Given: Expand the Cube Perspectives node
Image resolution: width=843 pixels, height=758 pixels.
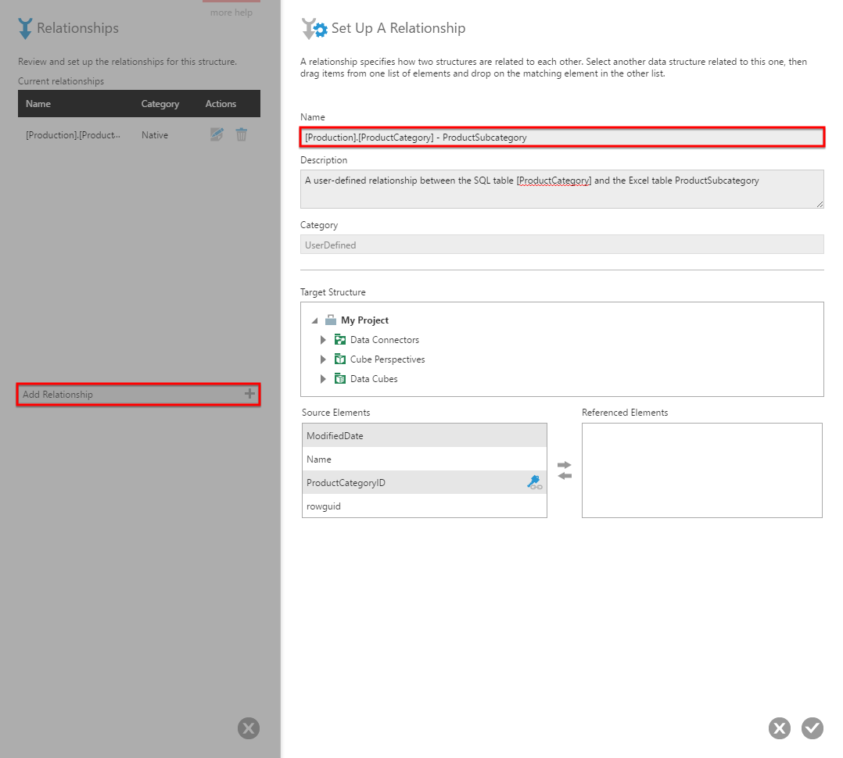Looking at the screenshot, I should pos(323,359).
